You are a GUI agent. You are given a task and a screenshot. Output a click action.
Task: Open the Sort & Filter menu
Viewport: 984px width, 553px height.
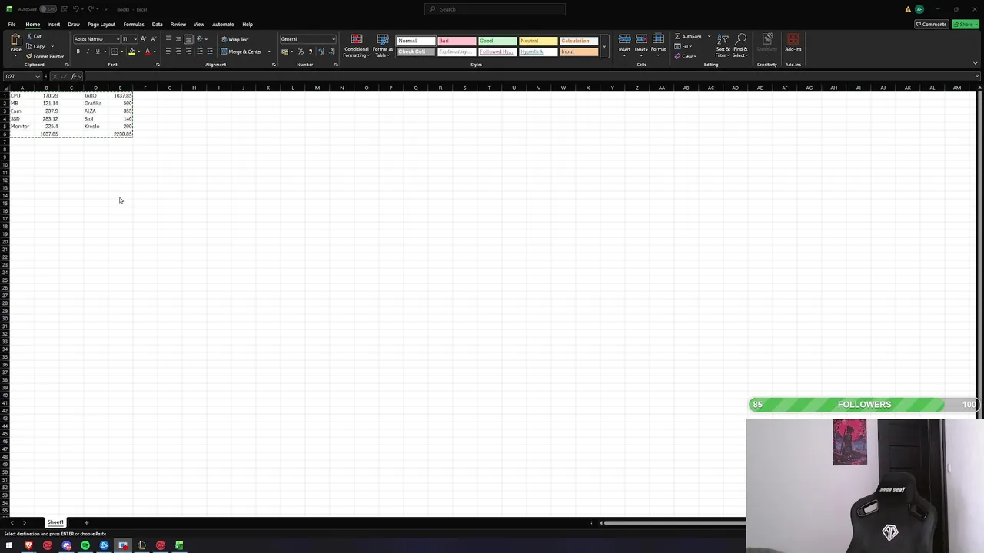click(723, 45)
